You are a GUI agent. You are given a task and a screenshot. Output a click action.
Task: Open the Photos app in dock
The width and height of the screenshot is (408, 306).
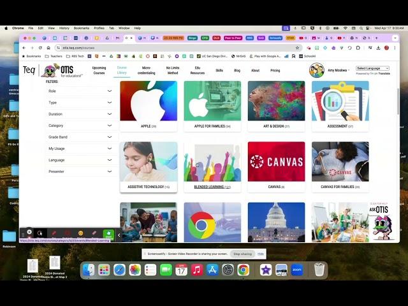(x=135, y=270)
